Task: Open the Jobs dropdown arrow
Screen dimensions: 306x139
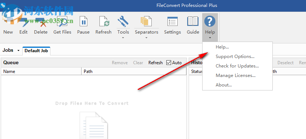Action: (18, 51)
